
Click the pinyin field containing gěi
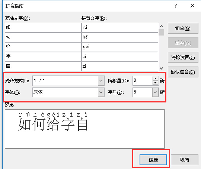click(120, 47)
